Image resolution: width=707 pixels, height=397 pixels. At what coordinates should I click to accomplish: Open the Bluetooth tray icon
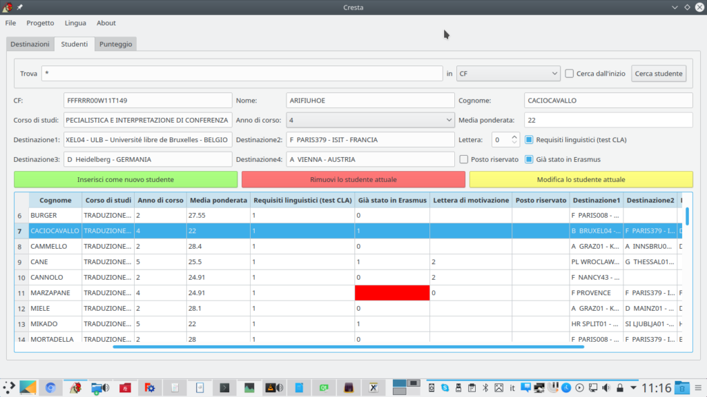(x=485, y=388)
